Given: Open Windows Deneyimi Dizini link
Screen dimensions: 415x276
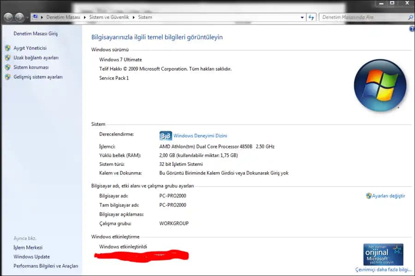Looking at the screenshot, I should (200, 136).
